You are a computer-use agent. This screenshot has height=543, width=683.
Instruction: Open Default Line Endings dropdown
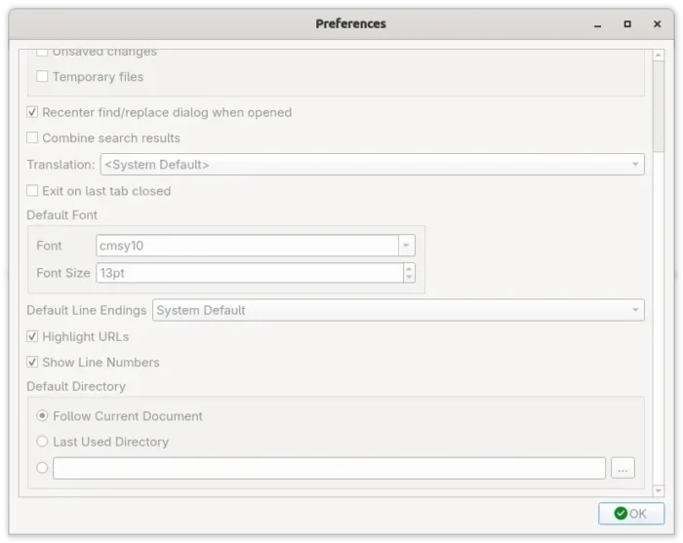(x=397, y=310)
